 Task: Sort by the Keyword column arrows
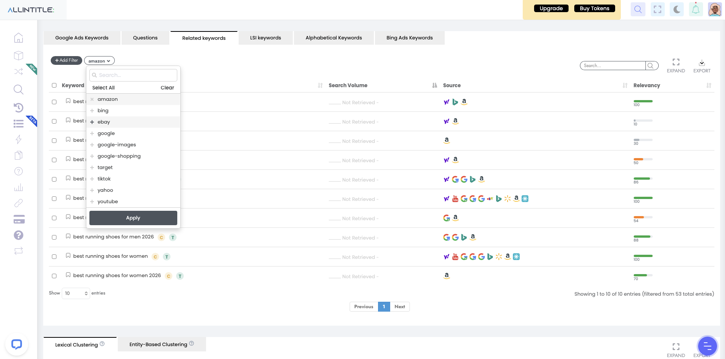(320, 86)
